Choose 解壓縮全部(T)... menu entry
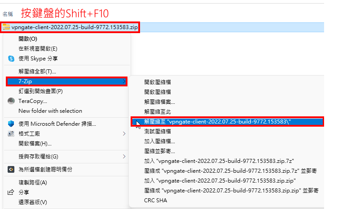The width and height of the screenshot is (338, 209). tap(37, 72)
